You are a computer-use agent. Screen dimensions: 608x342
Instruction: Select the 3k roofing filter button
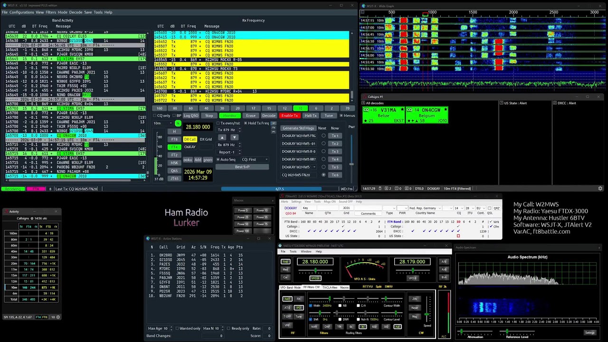coord(362,327)
